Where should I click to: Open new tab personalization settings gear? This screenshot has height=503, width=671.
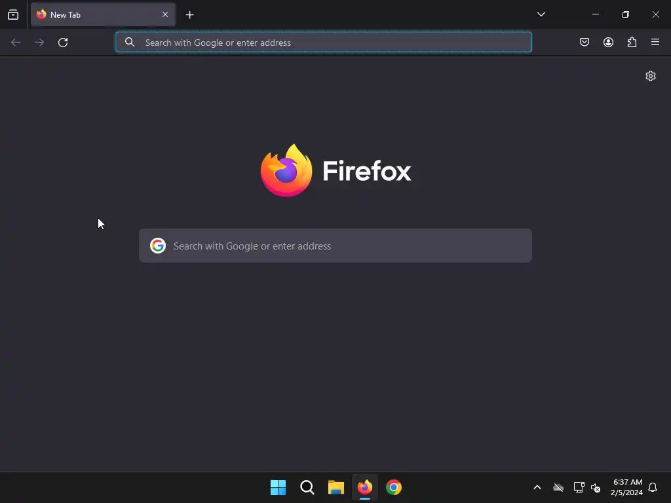pyautogui.click(x=651, y=76)
